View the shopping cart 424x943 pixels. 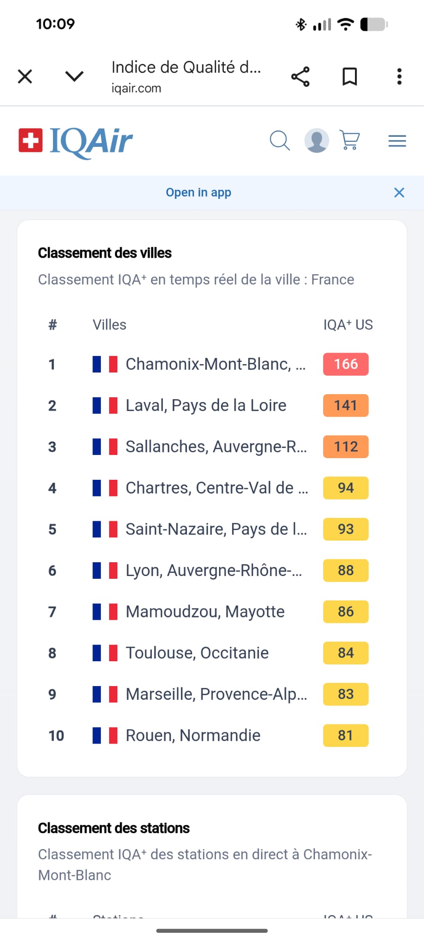(350, 140)
